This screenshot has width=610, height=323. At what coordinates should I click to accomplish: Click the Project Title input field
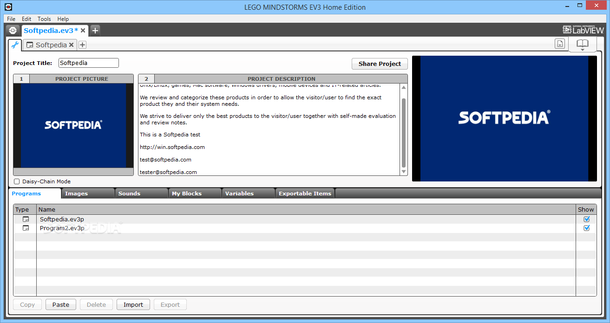click(88, 63)
